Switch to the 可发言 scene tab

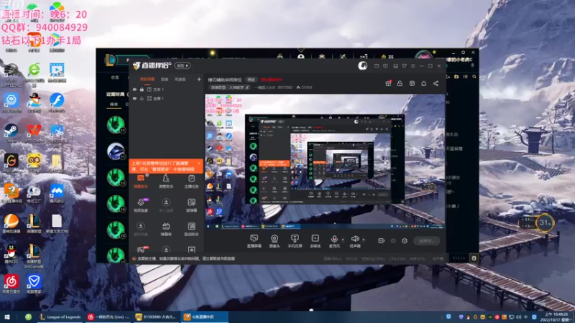180,80
